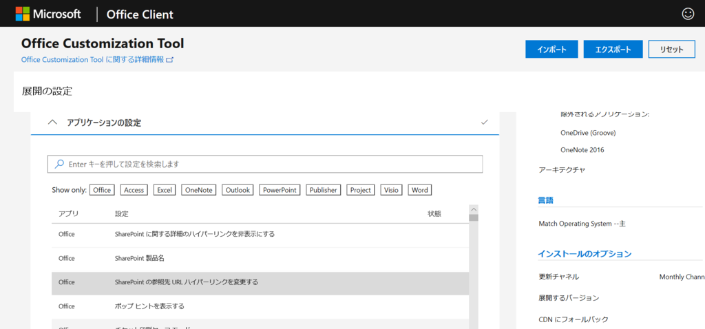
Task: Click the リセット button
Action: coord(671,50)
